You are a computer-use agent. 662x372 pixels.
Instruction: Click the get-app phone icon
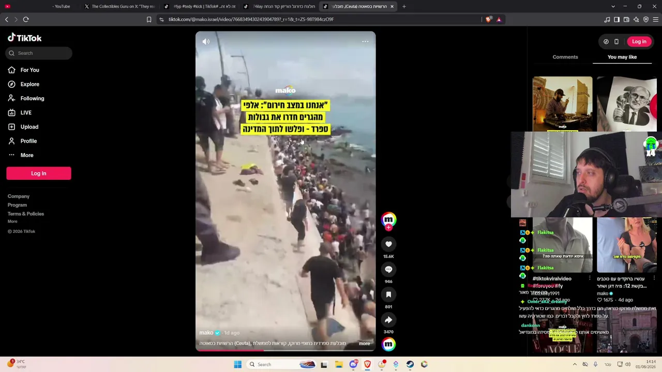(x=616, y=41)
